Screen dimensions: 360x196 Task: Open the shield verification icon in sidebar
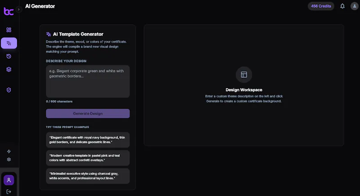[x=9, y=90]
